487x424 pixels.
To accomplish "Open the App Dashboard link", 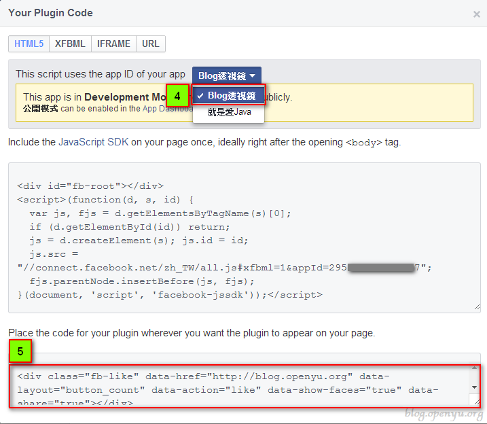I will pos(168,109).
